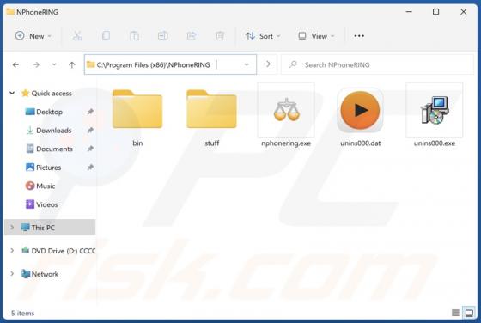Select the unins000.dat play icon
Screen dimensions: 481x323
(360, 110)
